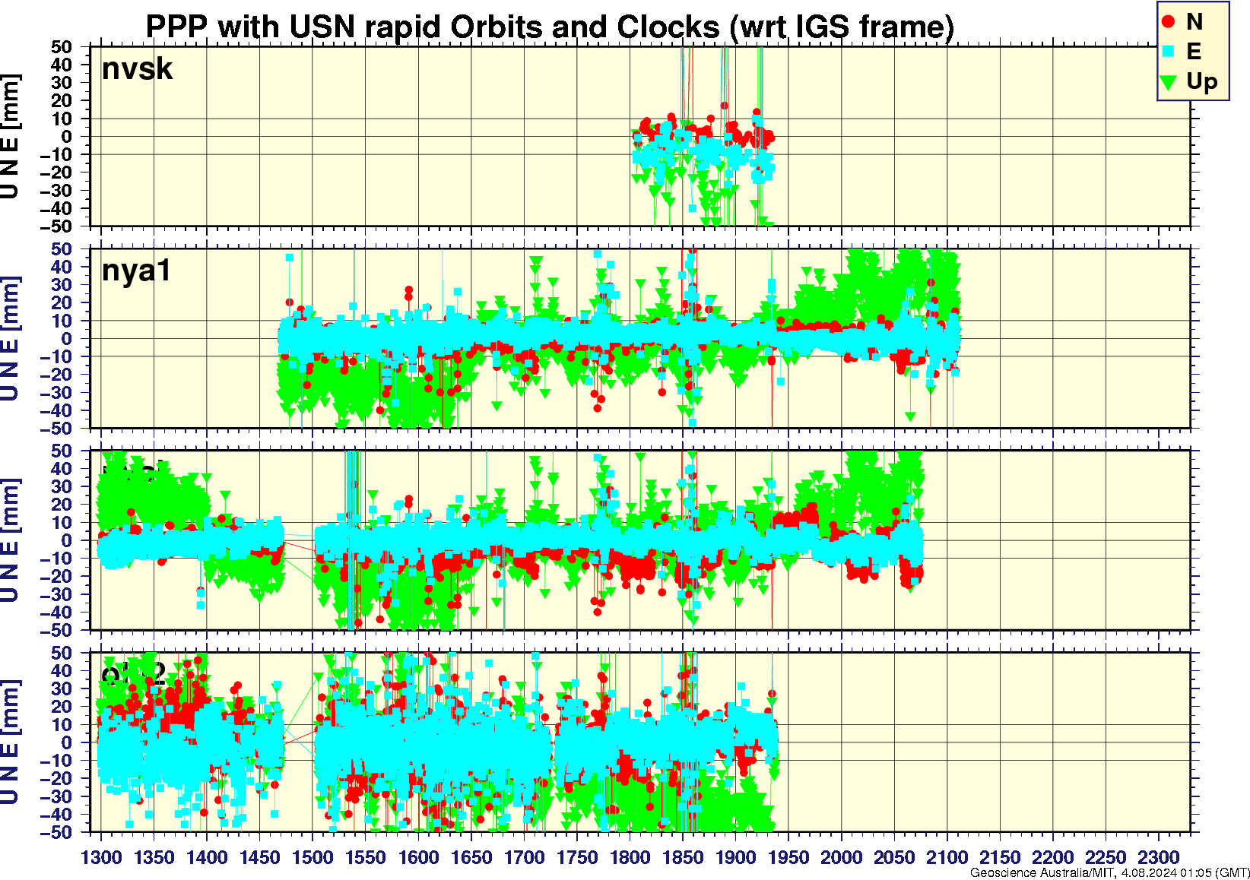The image size is (1250, 880).
Task: Click the 0 y-tick of the nya1 panel
Action: click(68, 339)
